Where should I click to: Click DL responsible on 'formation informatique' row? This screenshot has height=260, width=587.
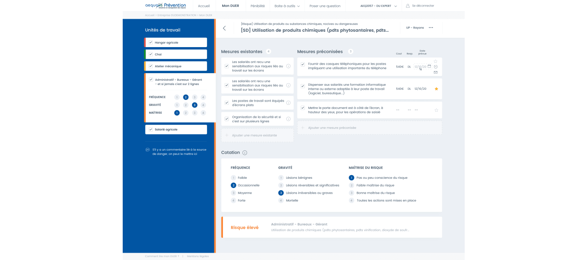[409, 89]
